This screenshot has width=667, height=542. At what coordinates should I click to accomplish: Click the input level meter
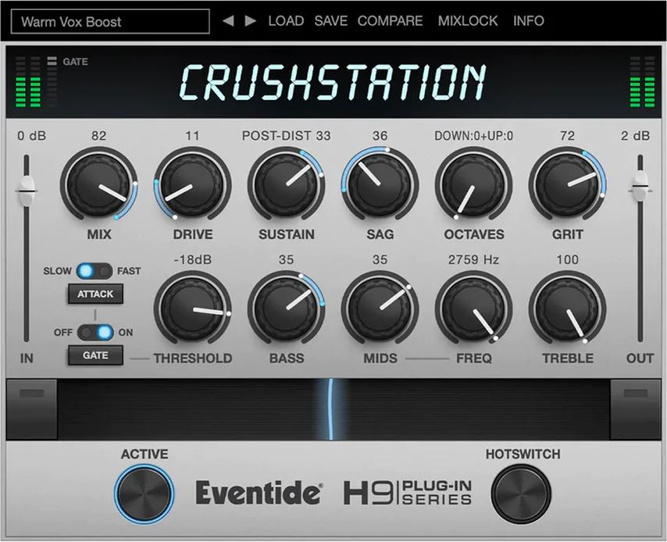click(28, 82)
